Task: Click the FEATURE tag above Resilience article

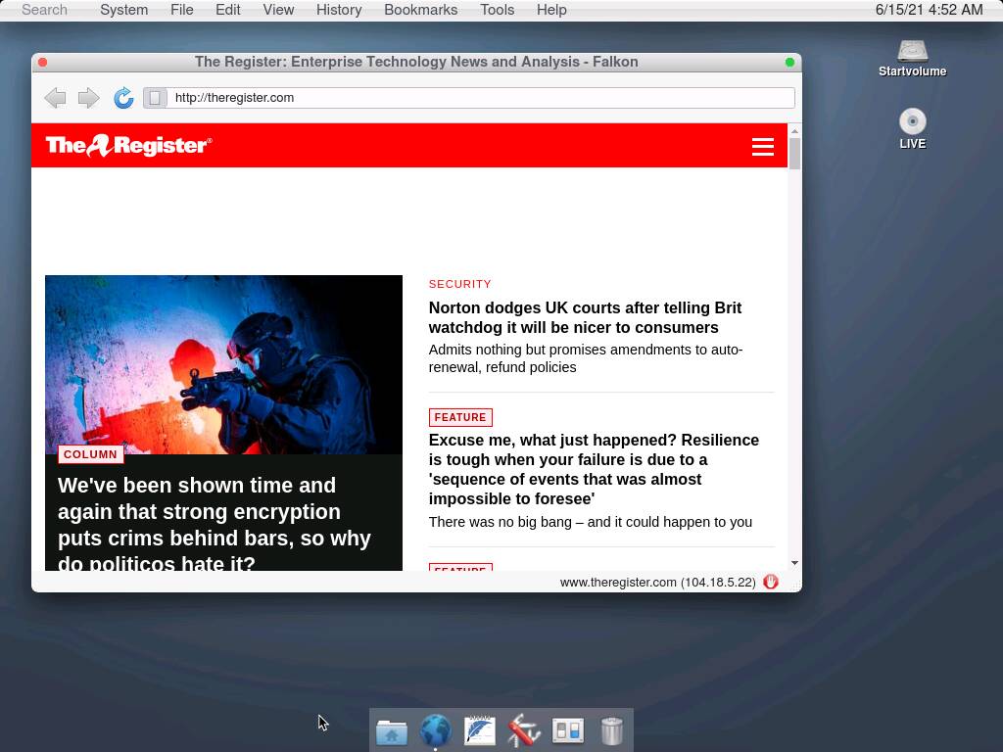Action: [460, 417]
